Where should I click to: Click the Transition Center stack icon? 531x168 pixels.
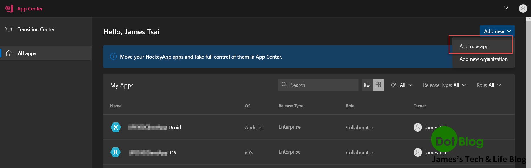click(x=9, y=29)
